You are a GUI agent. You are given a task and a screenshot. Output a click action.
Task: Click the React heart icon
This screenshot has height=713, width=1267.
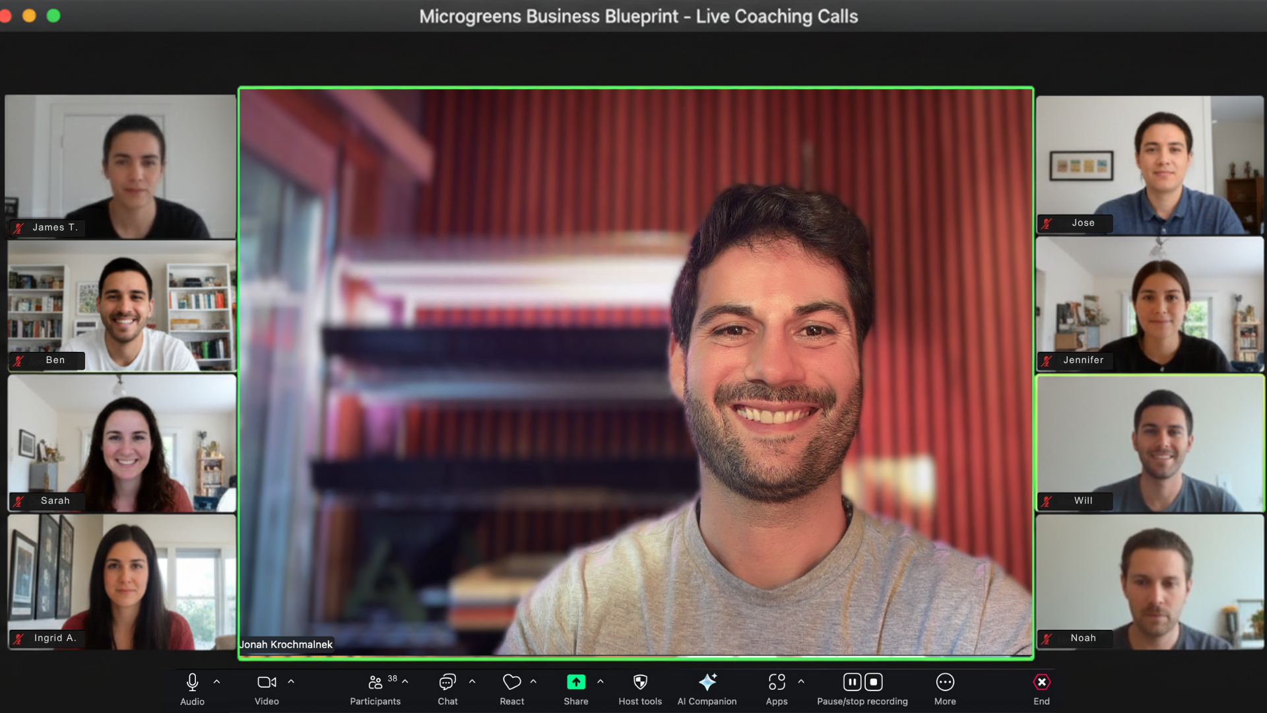[512, 682]
